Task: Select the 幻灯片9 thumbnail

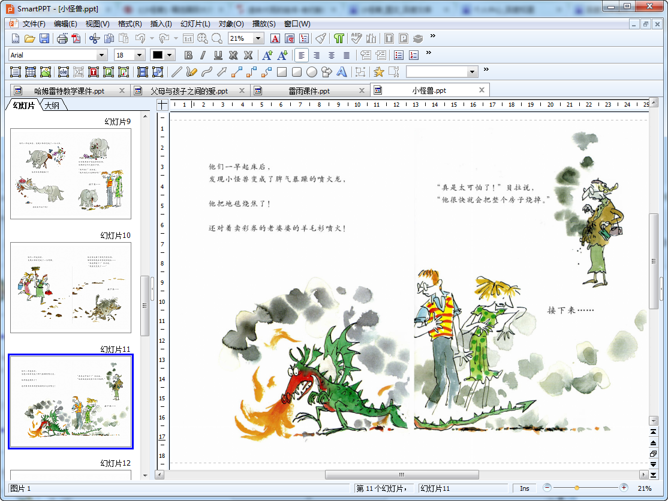Action: (71, 174)
